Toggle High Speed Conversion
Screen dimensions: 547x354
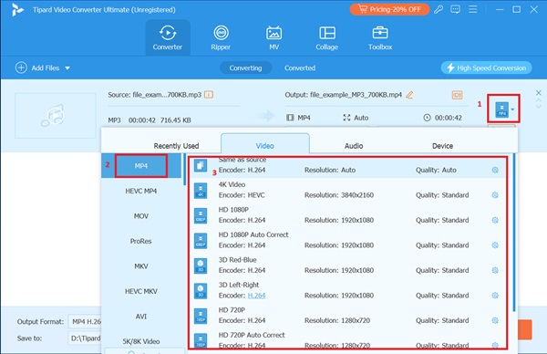486,68
